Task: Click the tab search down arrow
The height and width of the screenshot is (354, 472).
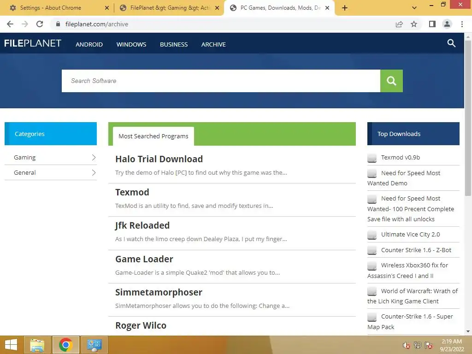Action: [x=414, y=8]
